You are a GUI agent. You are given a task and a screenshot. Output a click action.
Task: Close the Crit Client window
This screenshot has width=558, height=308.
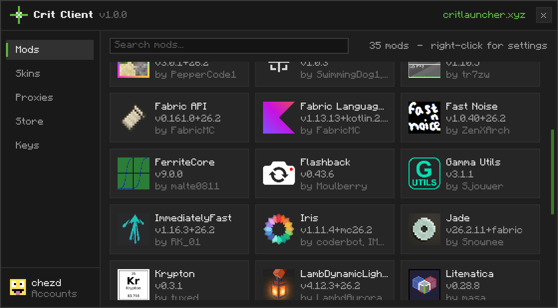tap(544, 15)
